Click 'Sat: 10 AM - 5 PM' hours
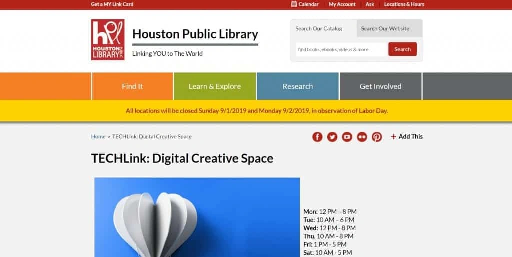 pos(328,253)
